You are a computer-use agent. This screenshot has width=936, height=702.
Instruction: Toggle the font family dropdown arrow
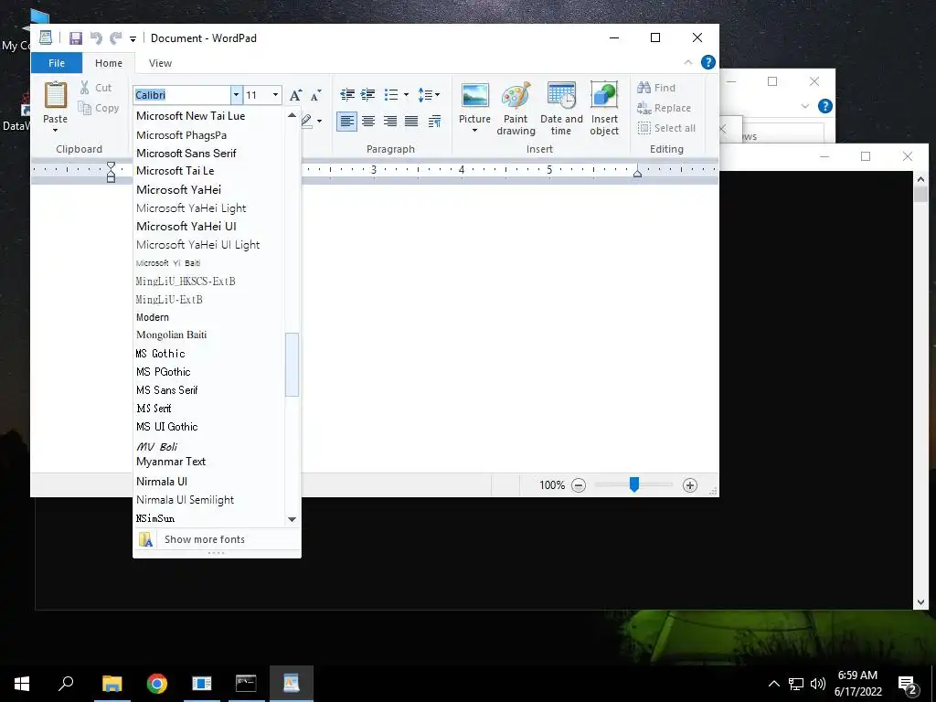[237, 95]
